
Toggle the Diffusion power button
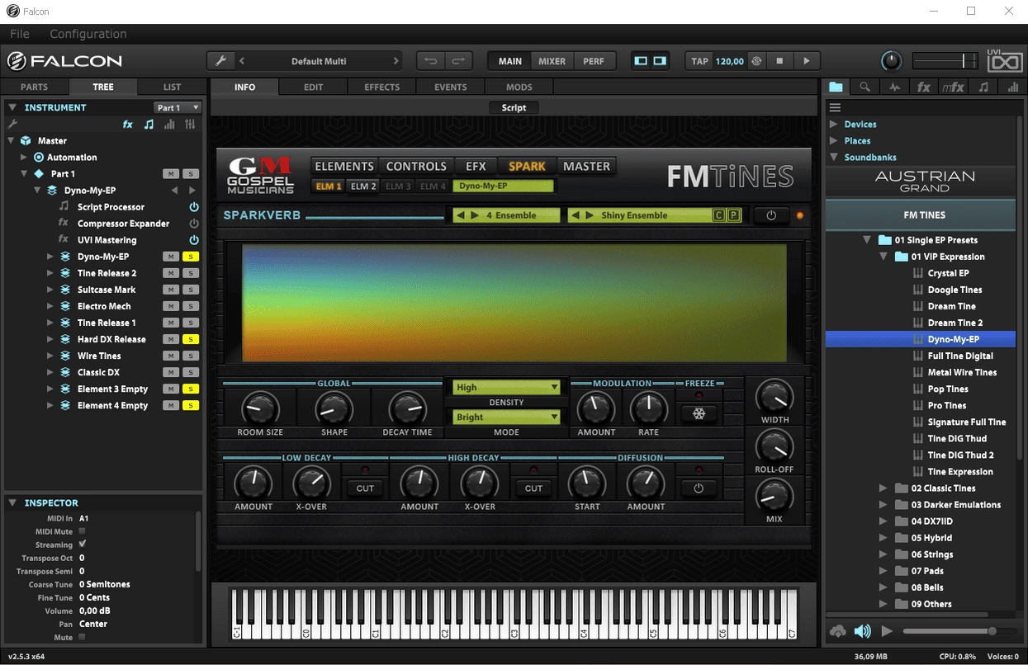pyautogui.click(x=699, y=488)
